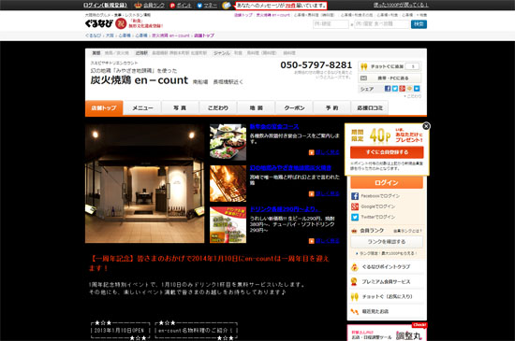The image size is (515, 341).
Task: Click the storefront entrance photo
Action: [144, 183]
